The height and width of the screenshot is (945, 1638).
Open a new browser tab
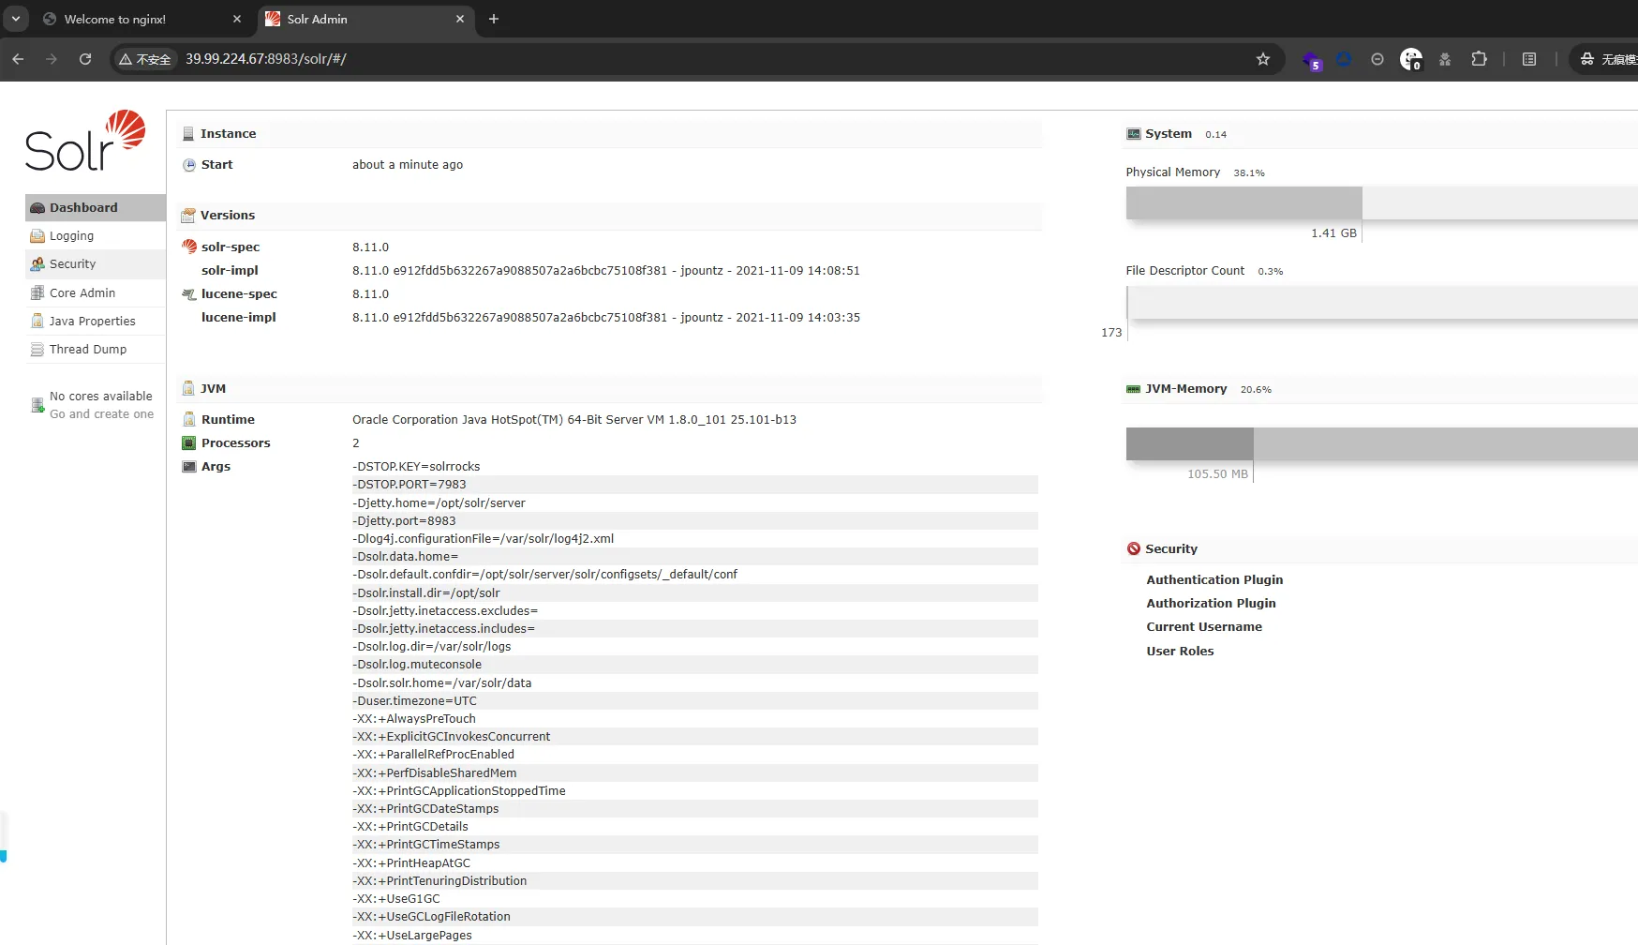pyautogui.click(x=494, y=19)
